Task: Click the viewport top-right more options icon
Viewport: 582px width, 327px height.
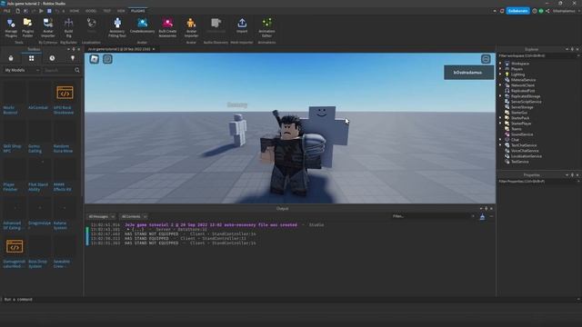Action: tap(486, 59)
